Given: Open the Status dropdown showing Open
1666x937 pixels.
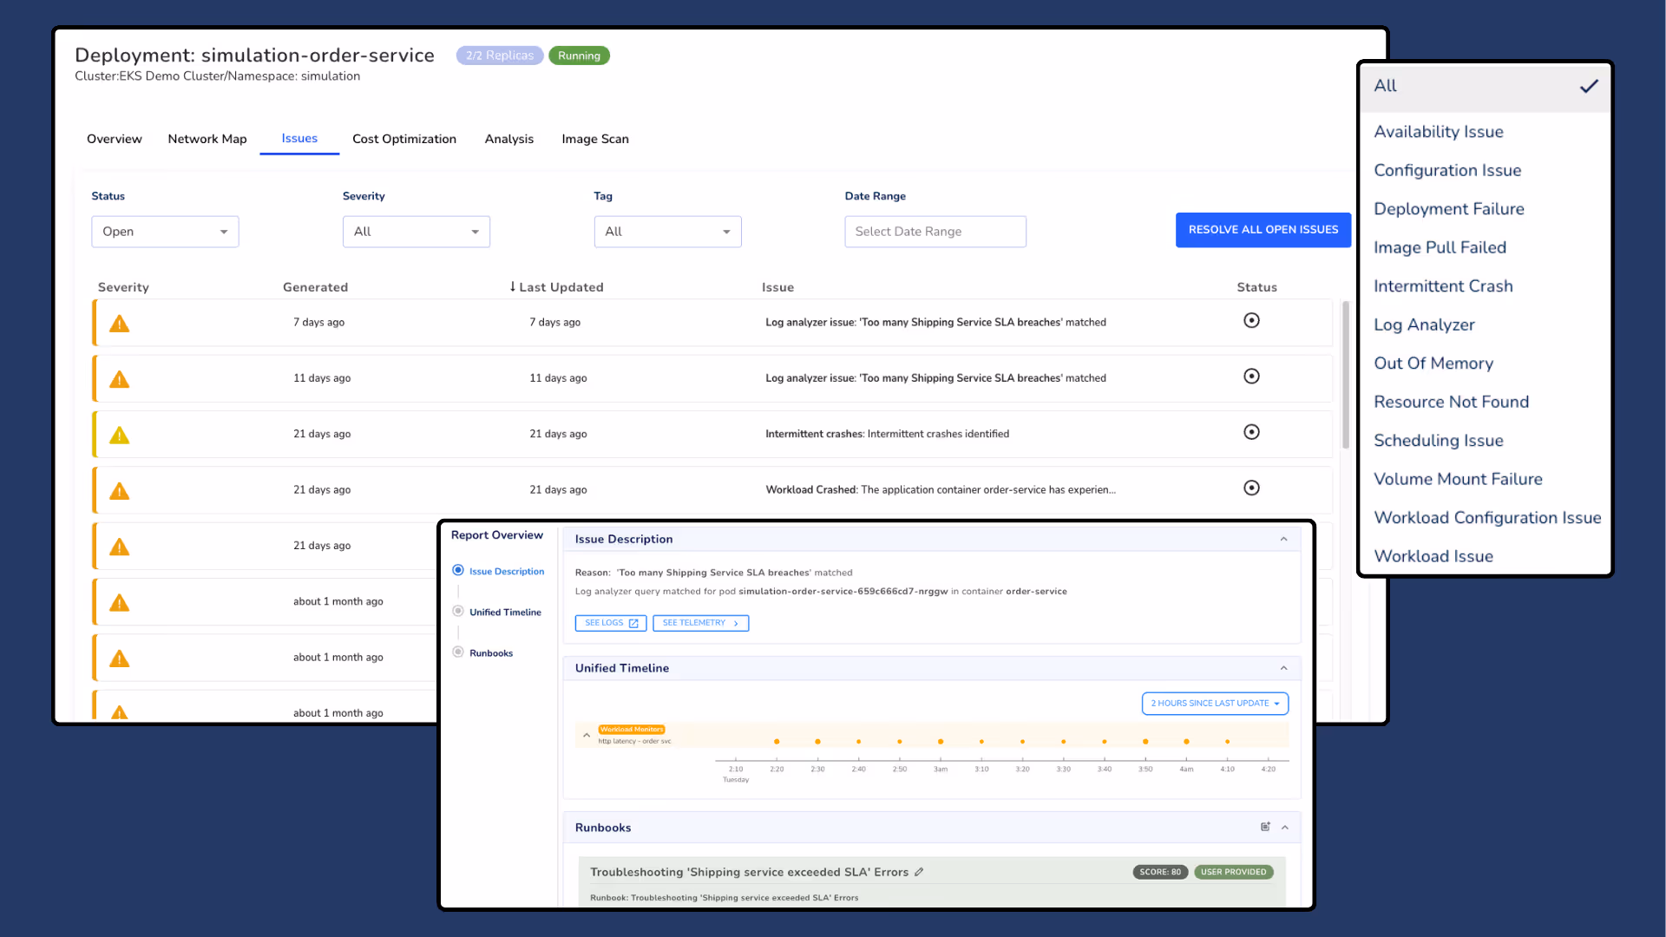Looking at the screenshot, I should tap(165, 232).
